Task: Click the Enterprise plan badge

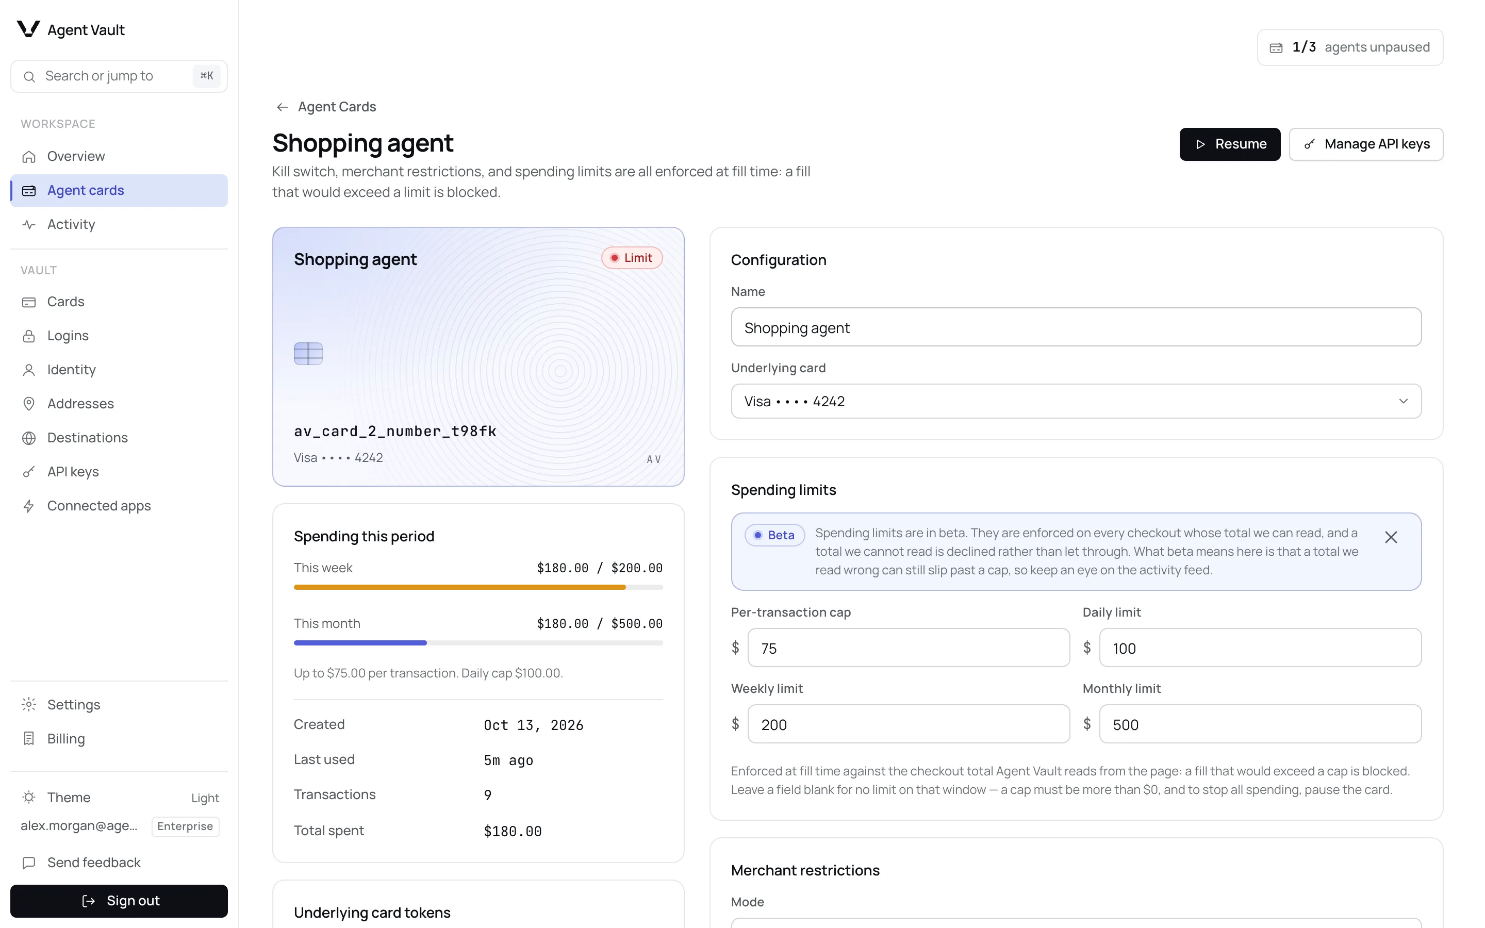Action: coord(185,826)
